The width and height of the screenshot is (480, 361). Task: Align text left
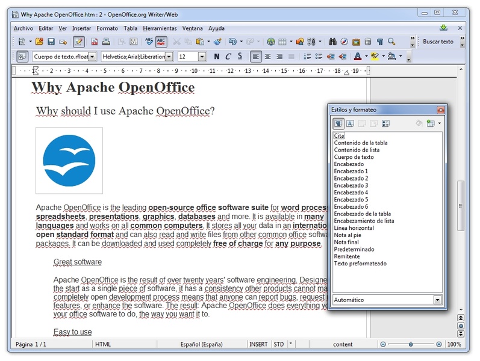click(x=256, y=57)
